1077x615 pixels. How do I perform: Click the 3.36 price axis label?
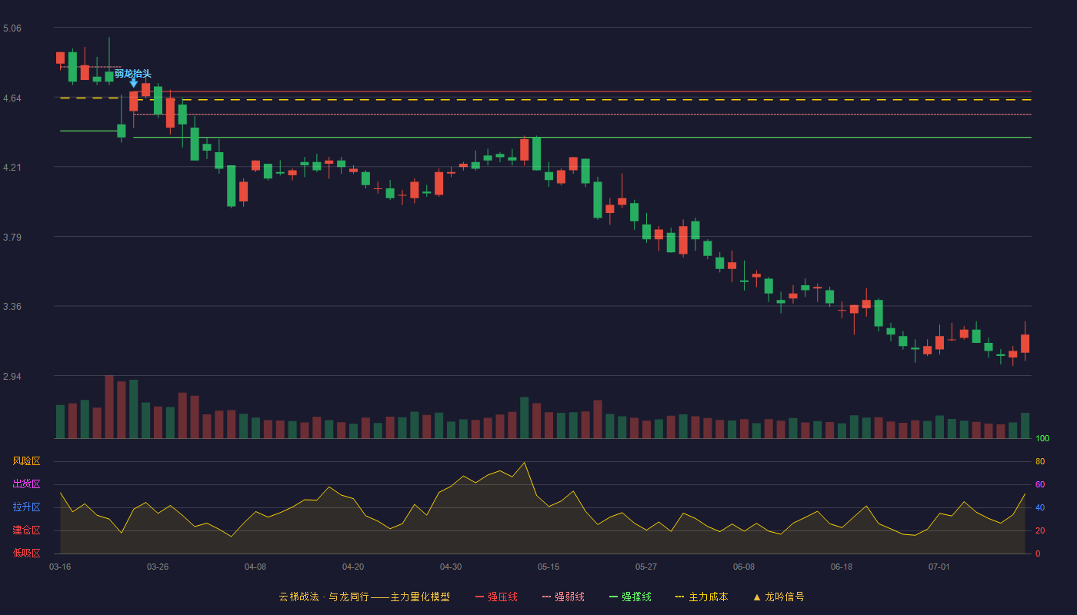[x=12, y=307]
